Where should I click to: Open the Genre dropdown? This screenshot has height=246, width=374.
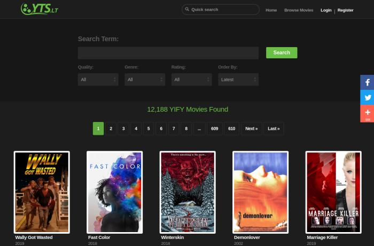point(145,80)
